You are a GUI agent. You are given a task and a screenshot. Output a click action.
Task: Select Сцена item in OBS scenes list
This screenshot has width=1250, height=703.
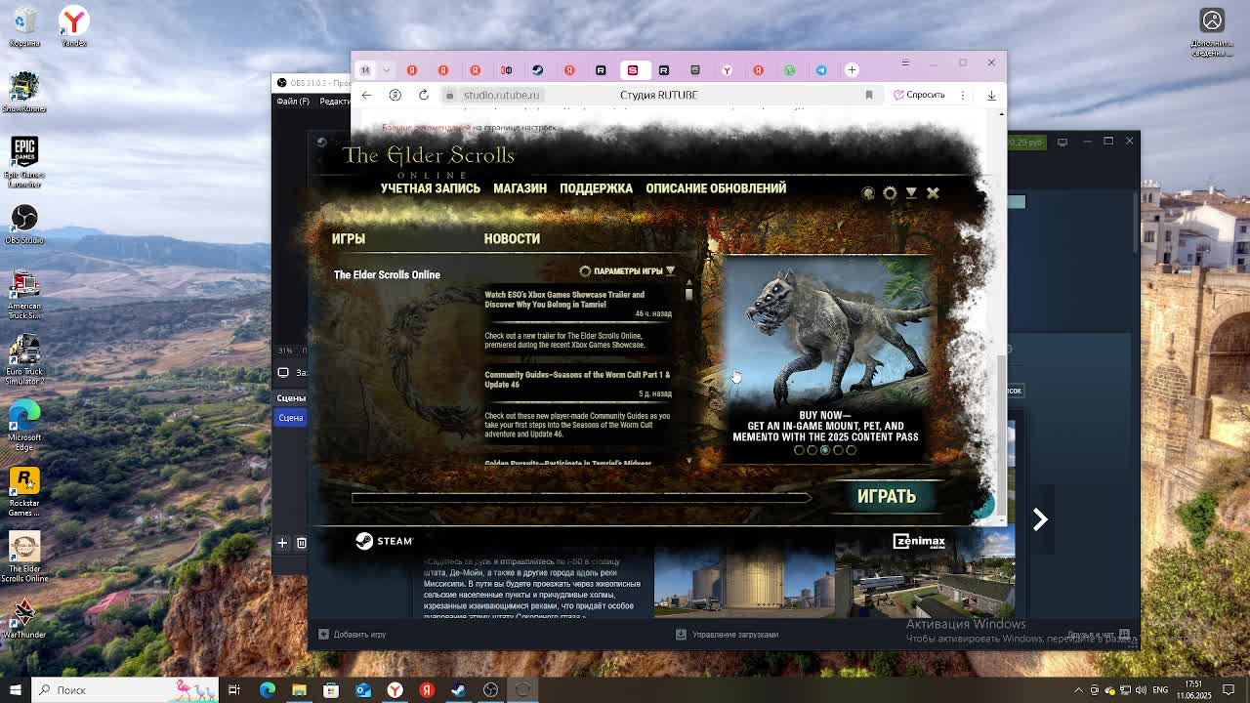[291, 418]
